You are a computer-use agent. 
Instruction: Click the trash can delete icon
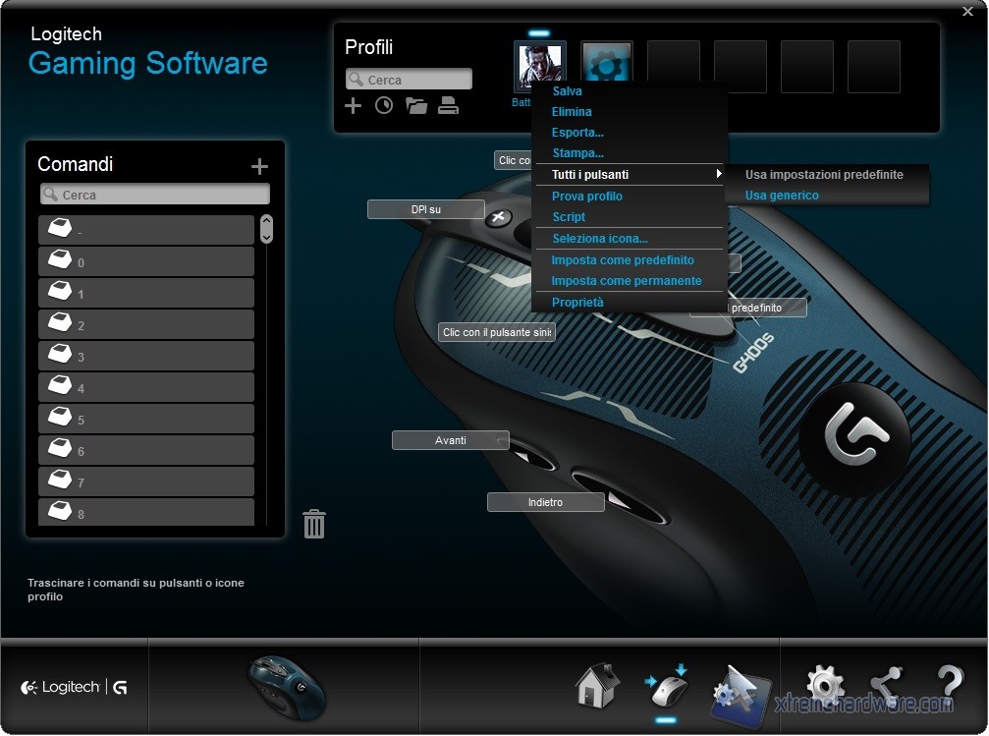click(314, 524)
